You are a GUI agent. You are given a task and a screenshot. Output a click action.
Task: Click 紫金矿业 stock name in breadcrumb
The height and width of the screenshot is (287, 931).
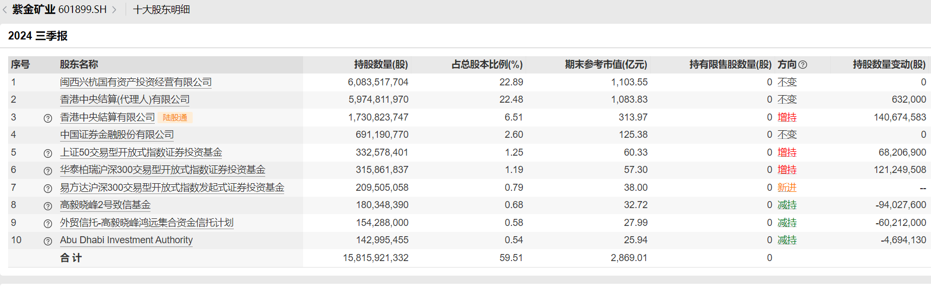34,10
